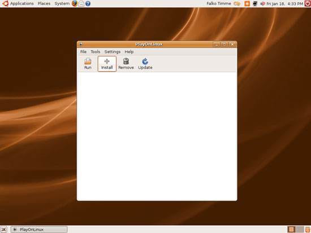Click the volume speaker tray icon
The image size is (311, 233).
coord(262,3)
